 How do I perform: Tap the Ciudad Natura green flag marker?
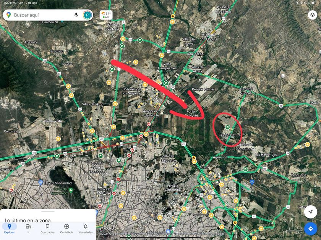click(227, 127)
